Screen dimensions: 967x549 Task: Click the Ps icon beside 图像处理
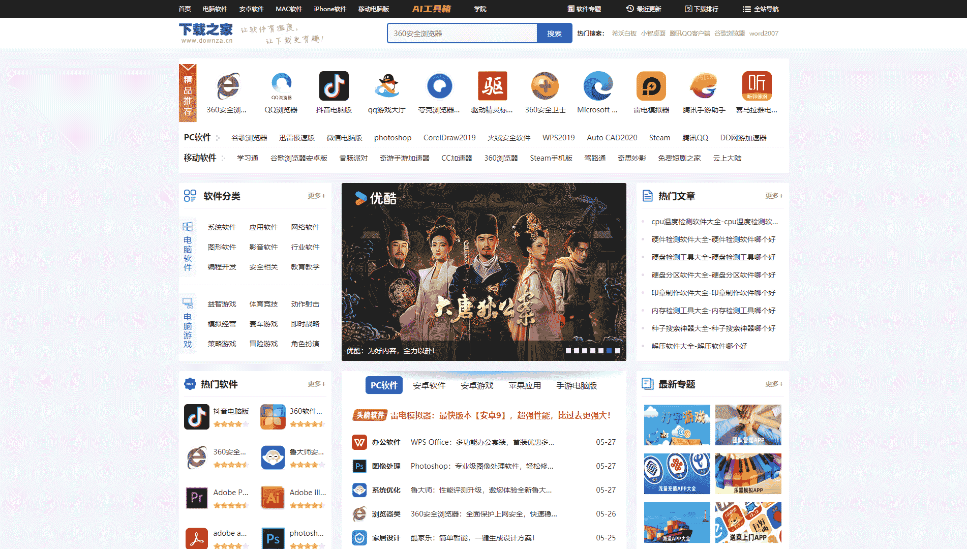[359, 466]
